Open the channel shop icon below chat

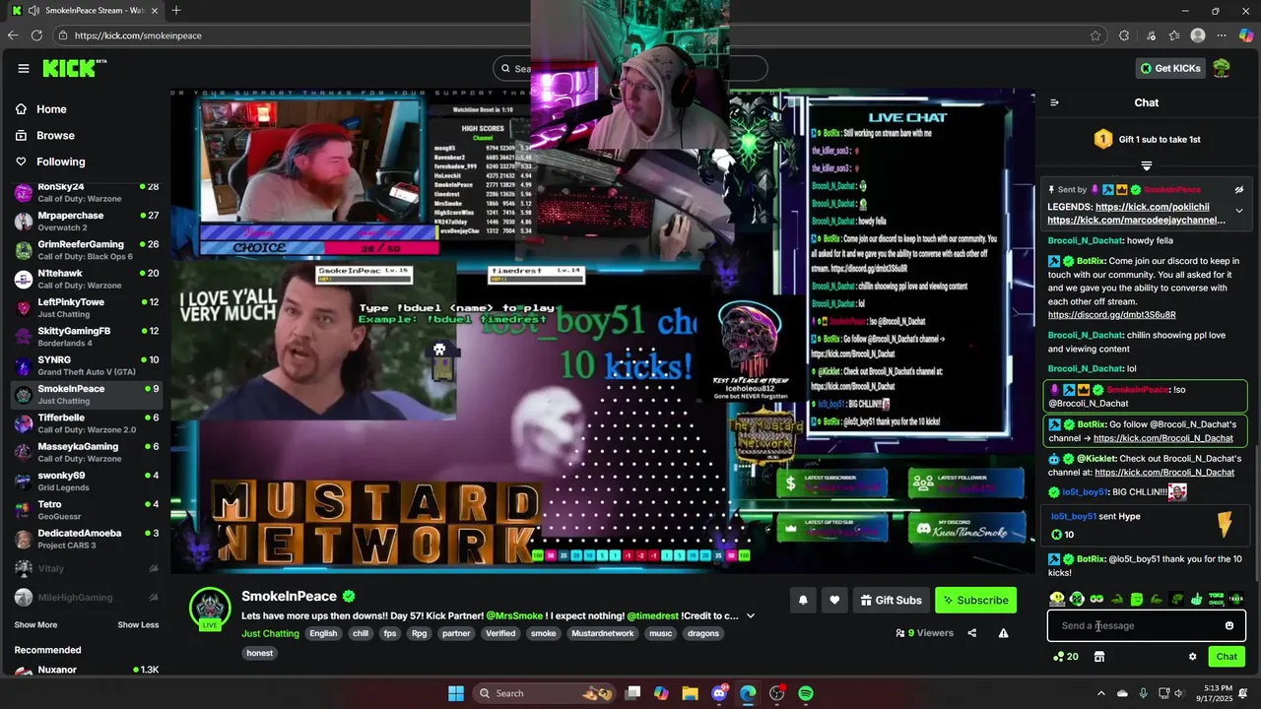pos(1099,657)
